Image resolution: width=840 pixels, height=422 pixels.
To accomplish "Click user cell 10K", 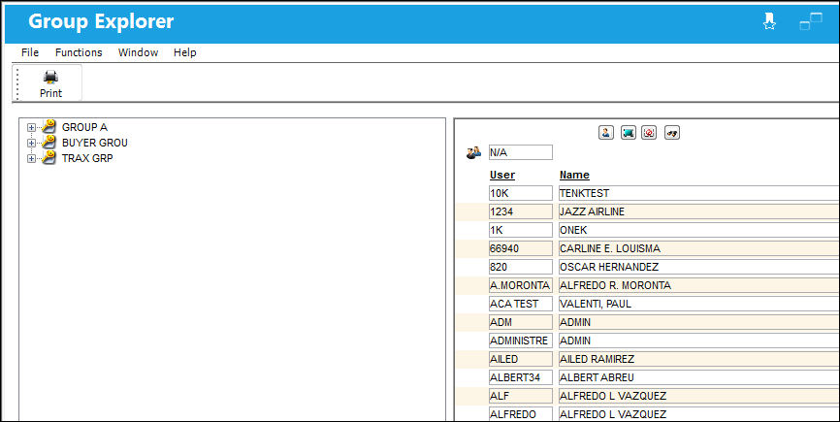I will click(x=520, y=193).
